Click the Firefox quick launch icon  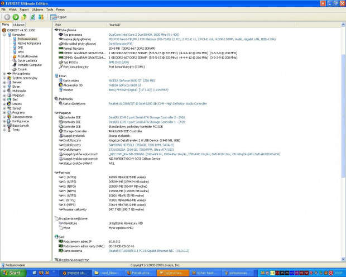41,273
